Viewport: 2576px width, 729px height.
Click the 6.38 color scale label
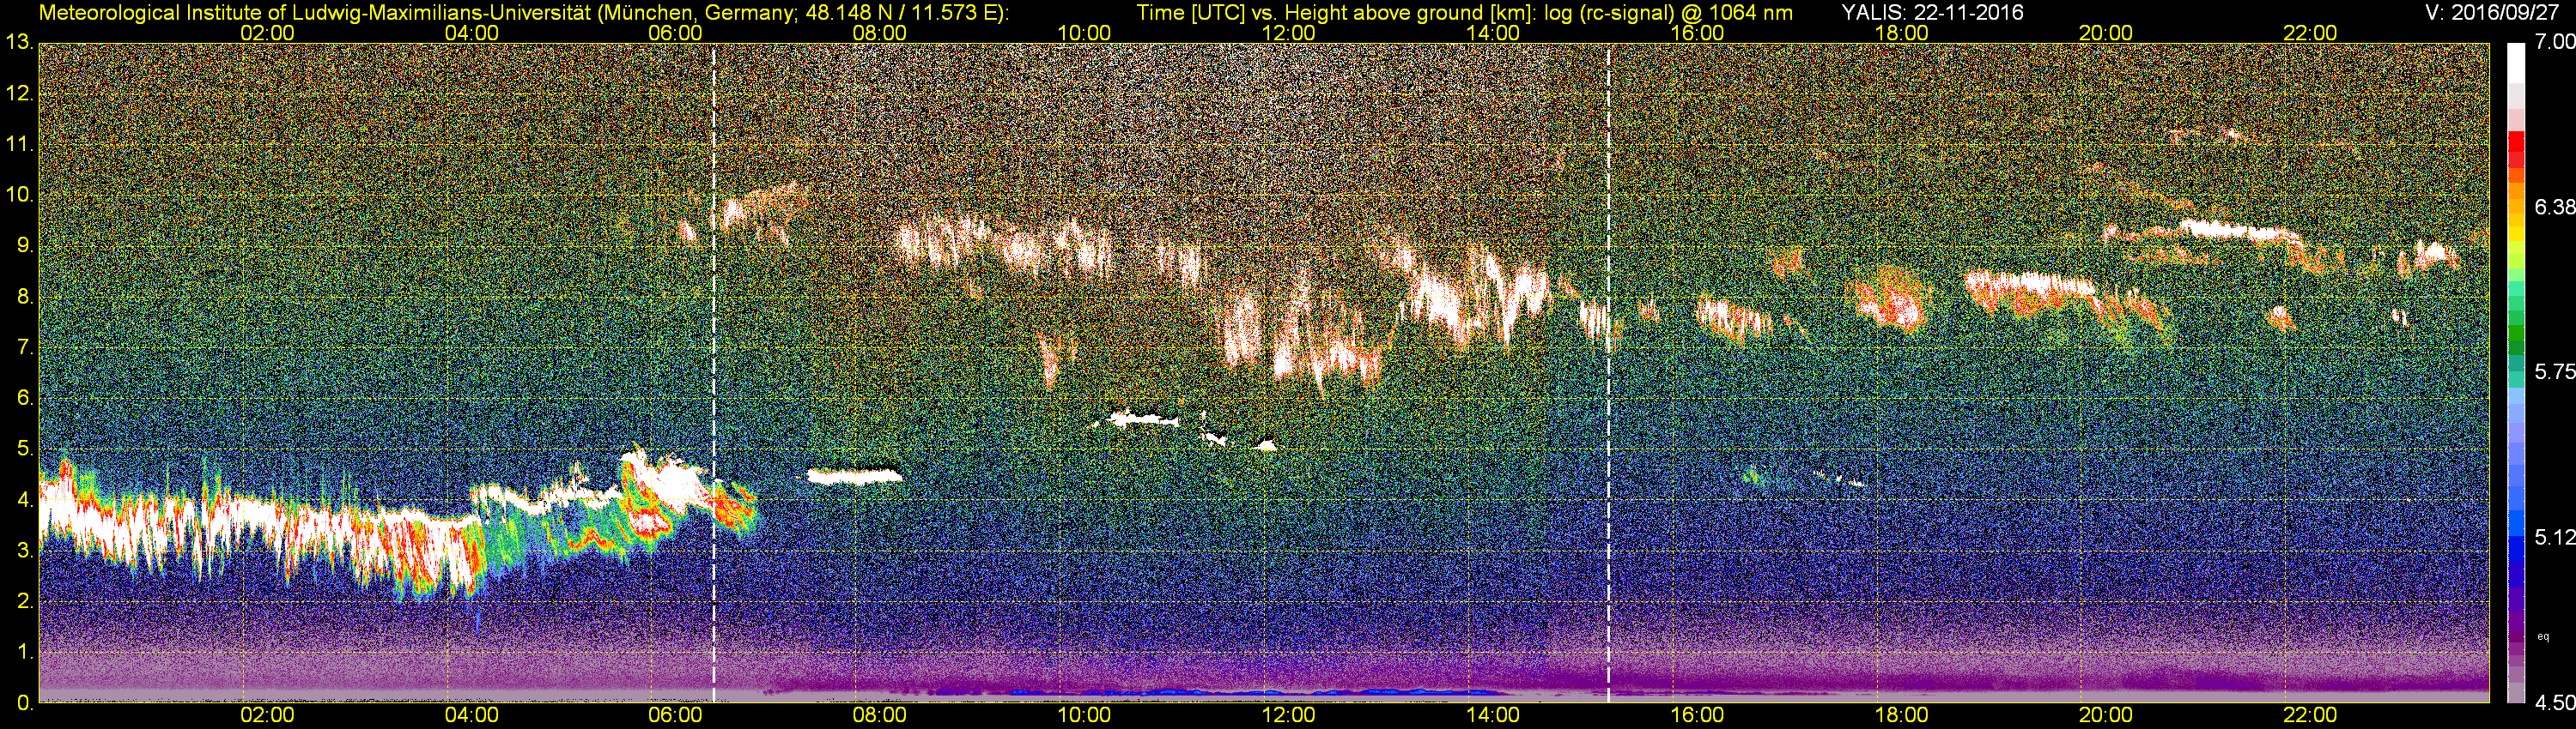2554,207
